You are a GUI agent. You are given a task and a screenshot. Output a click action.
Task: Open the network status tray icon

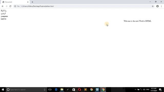coord(141,89)
